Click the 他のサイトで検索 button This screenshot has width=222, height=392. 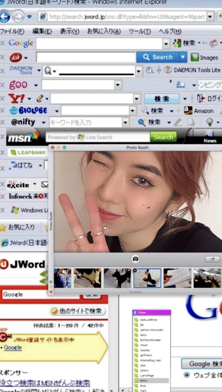78,311
